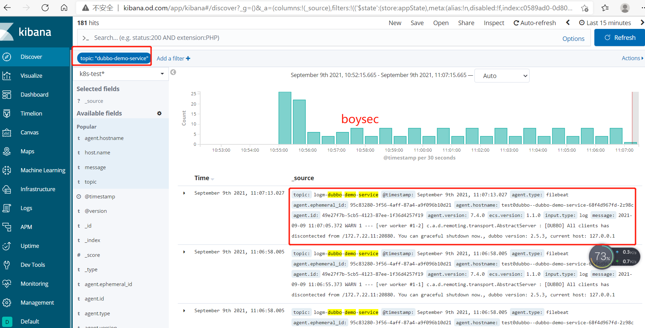Image resolution: width=645 pixels, height=328 pixels.
Task: Open the Logs icon
Action: point(7,208)
